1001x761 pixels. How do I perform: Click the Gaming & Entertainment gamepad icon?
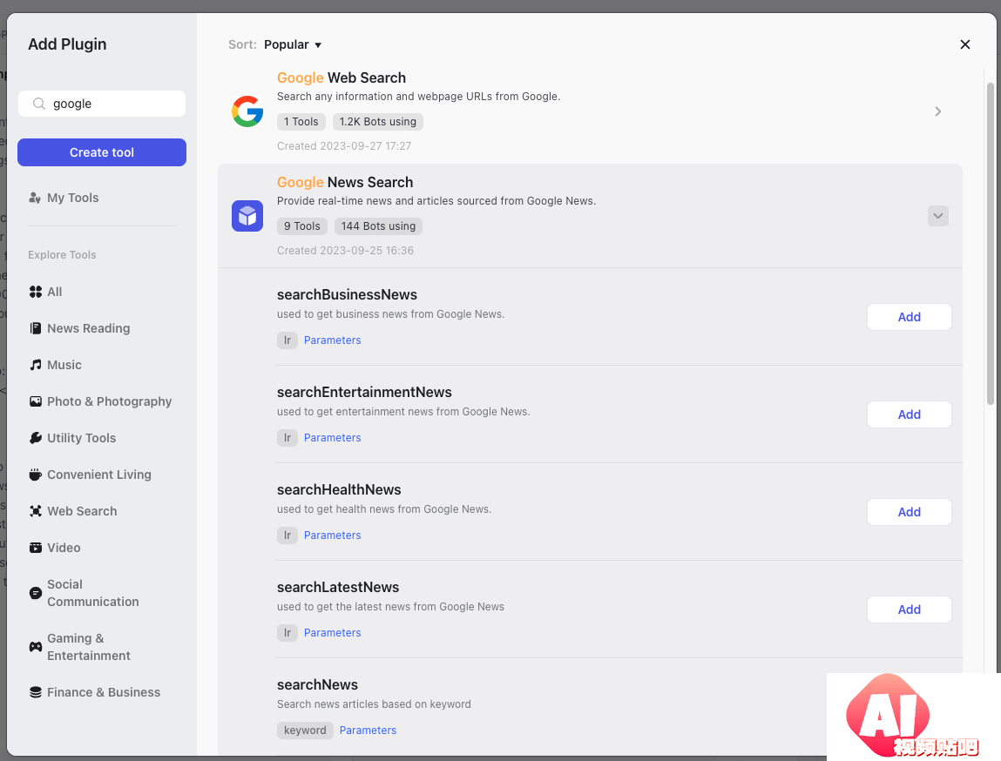[36, 647]
